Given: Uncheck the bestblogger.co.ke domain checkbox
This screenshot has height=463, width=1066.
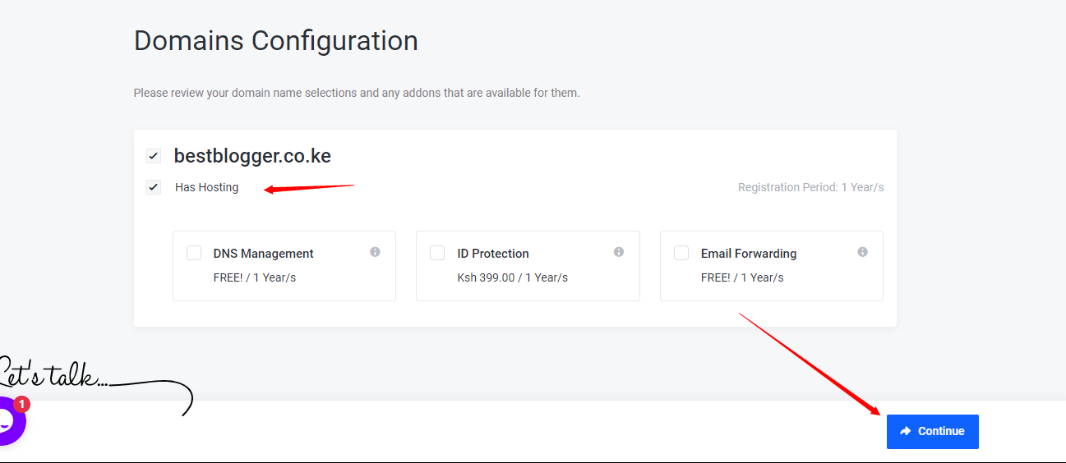Looking at the screenshot, I should point(154,156).
